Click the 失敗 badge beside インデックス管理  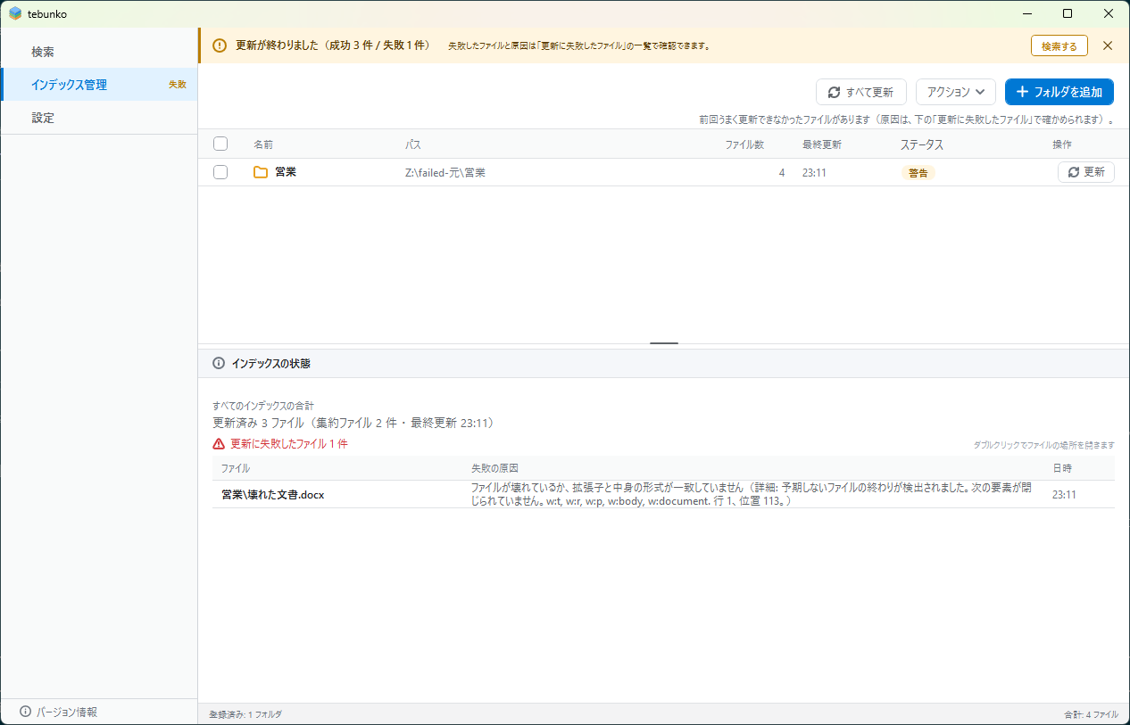(178, 85)
